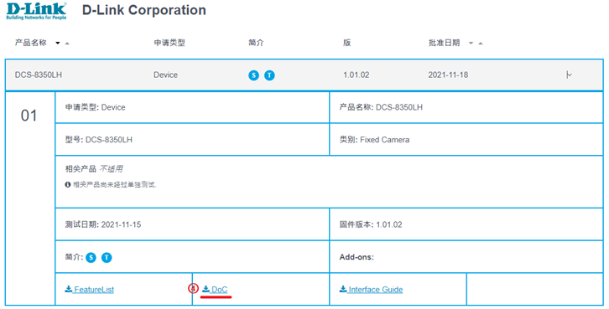
Task: Collapse the DCS-8350LH row details
Action: (569, 75)
